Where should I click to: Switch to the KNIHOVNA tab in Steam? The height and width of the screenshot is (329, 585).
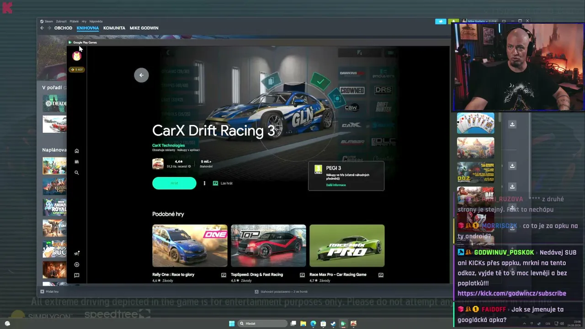(x=88, y=28)
